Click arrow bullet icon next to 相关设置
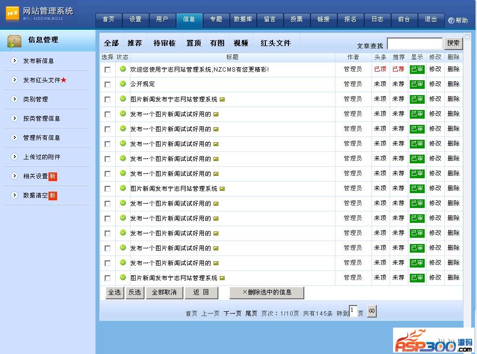The height and width of the screenshot is (354, 477). [14, 176]
